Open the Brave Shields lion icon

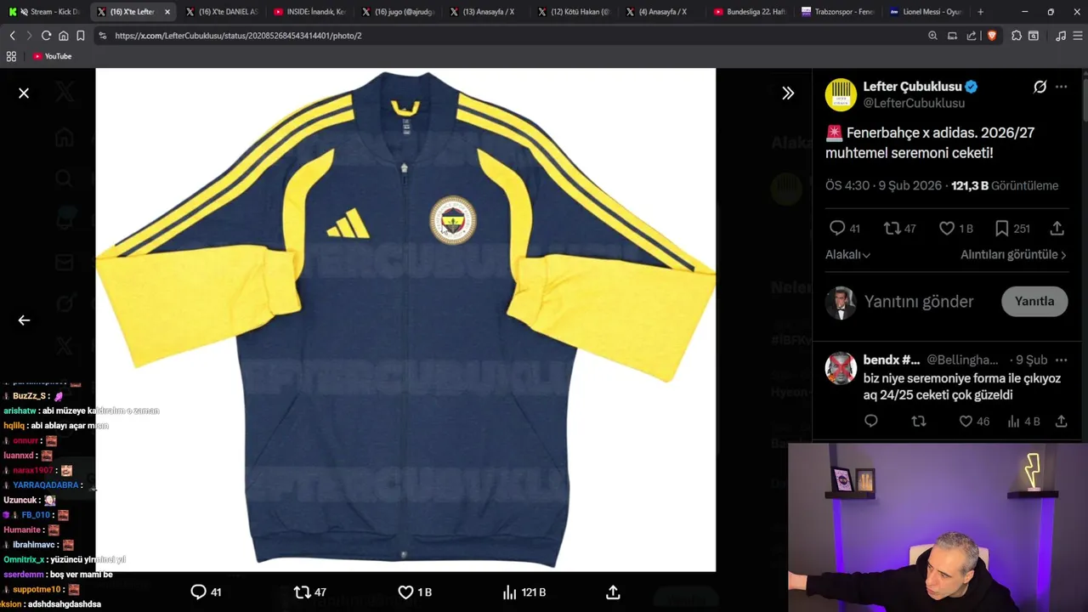(991, 36)
